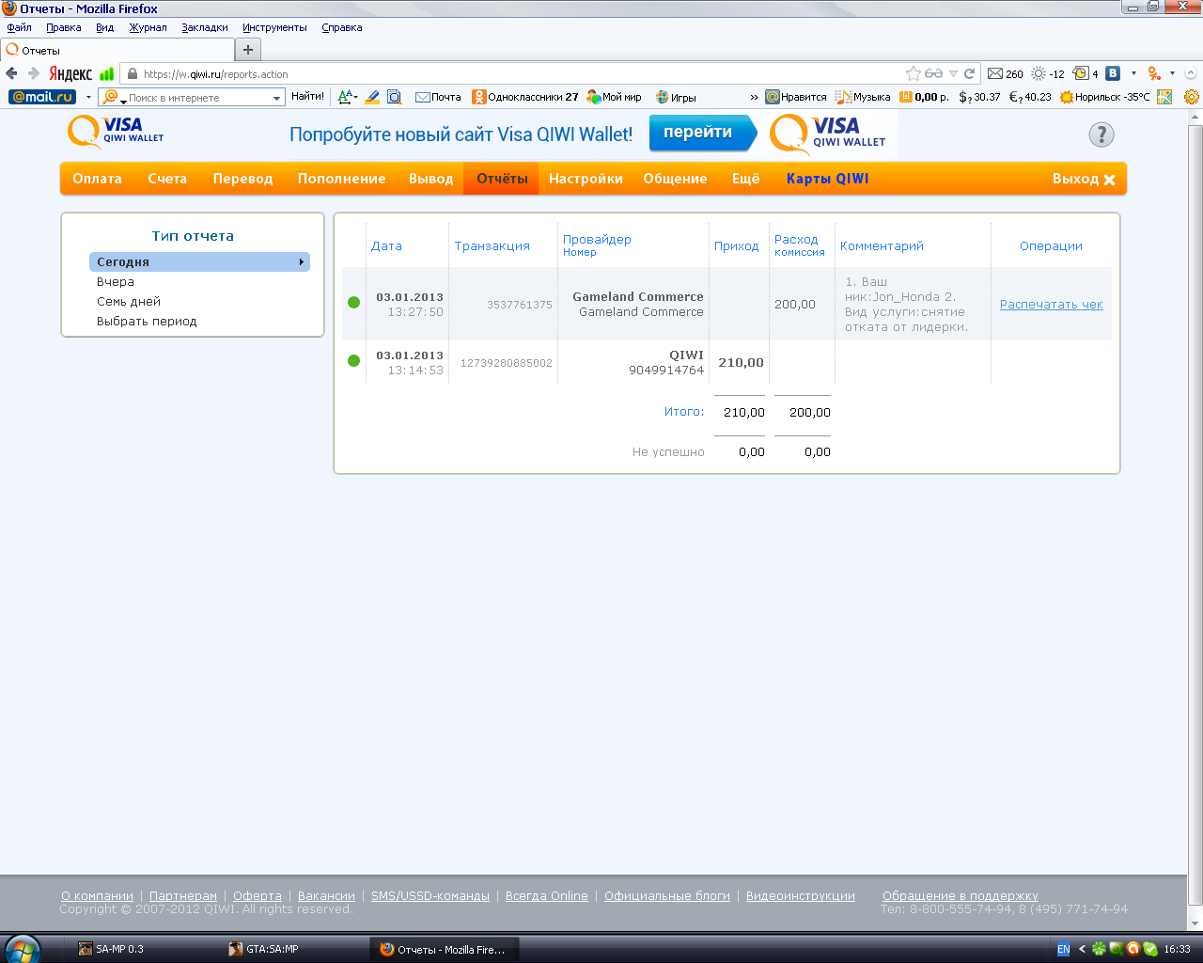1203x963 pixels.
Task: Go to Перевод section
Action: 242,179
